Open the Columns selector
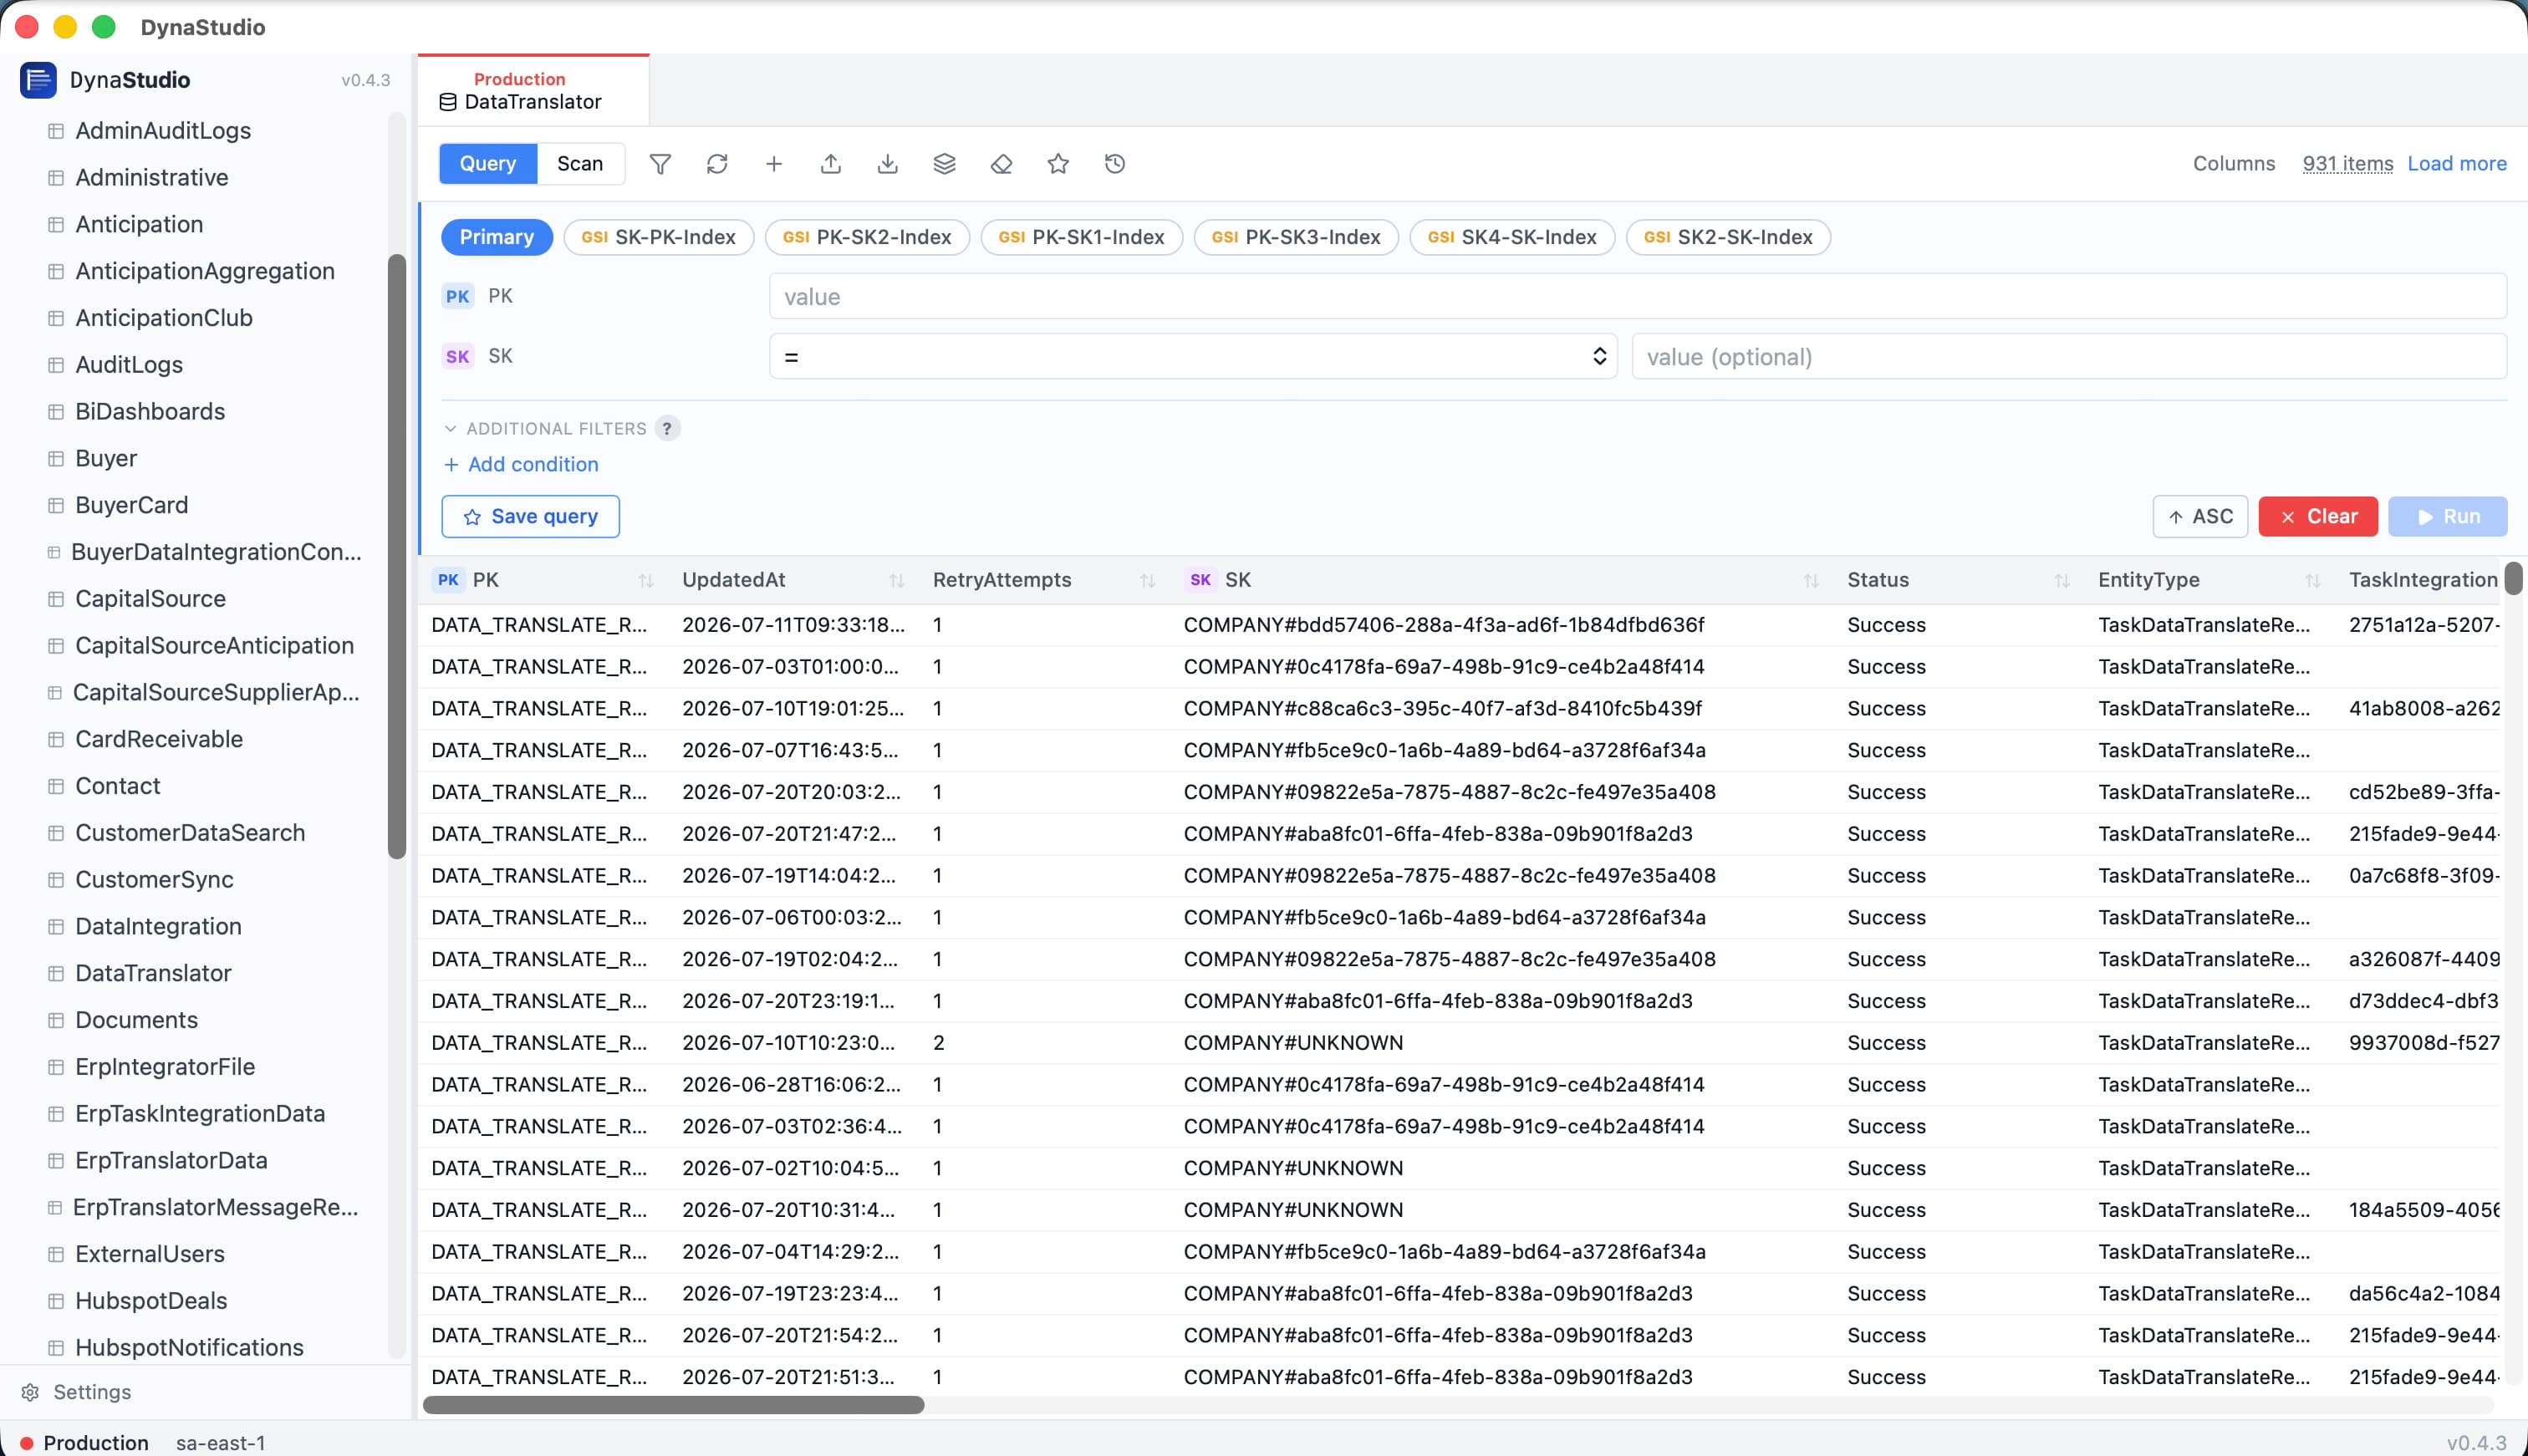 [2233, 164]
